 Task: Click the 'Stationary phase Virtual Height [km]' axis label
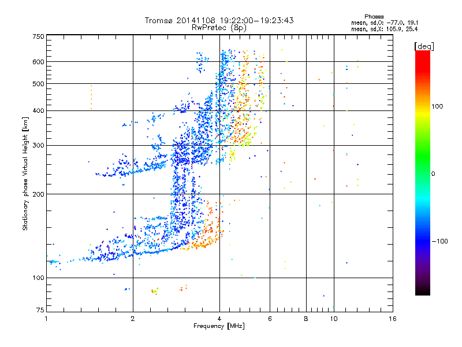25,173
